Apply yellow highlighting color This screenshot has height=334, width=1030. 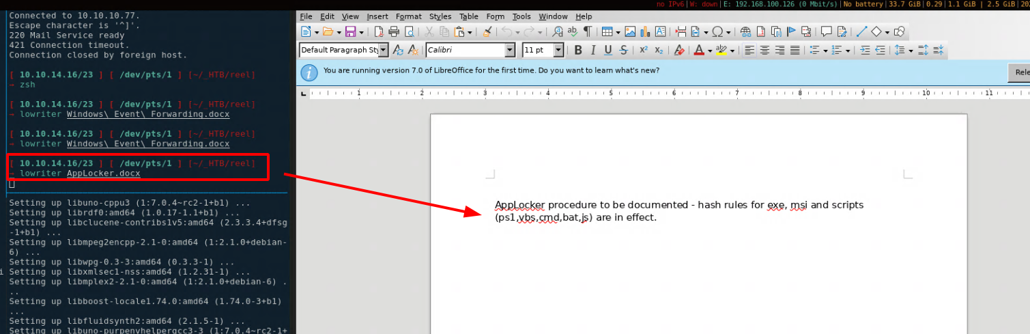(721, 50)
